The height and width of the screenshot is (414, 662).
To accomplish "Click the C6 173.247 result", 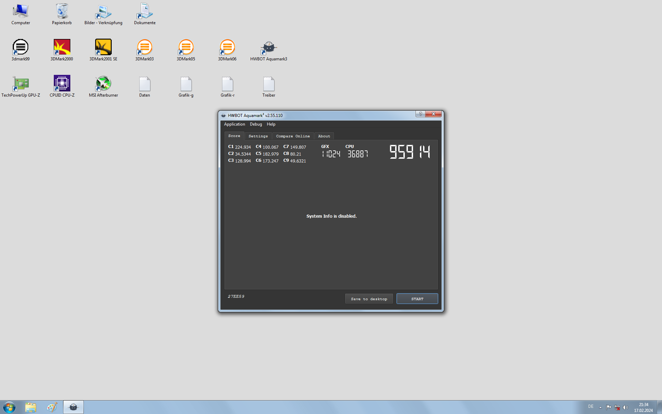I will [x=267, y=161].
